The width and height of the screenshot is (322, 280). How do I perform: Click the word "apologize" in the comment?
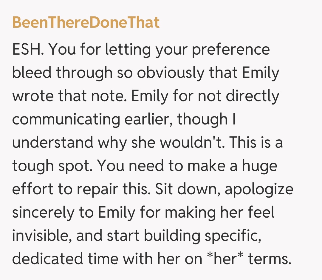(x=259, y=189)
